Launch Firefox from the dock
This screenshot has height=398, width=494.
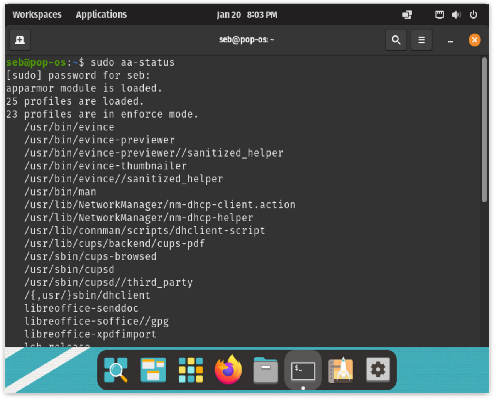pos(228,370)
